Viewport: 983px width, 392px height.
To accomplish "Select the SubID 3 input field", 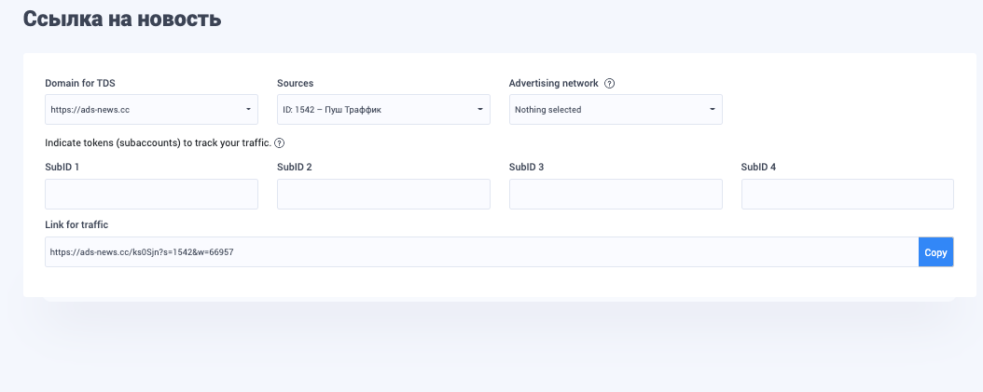I will [x=616, y=195].
